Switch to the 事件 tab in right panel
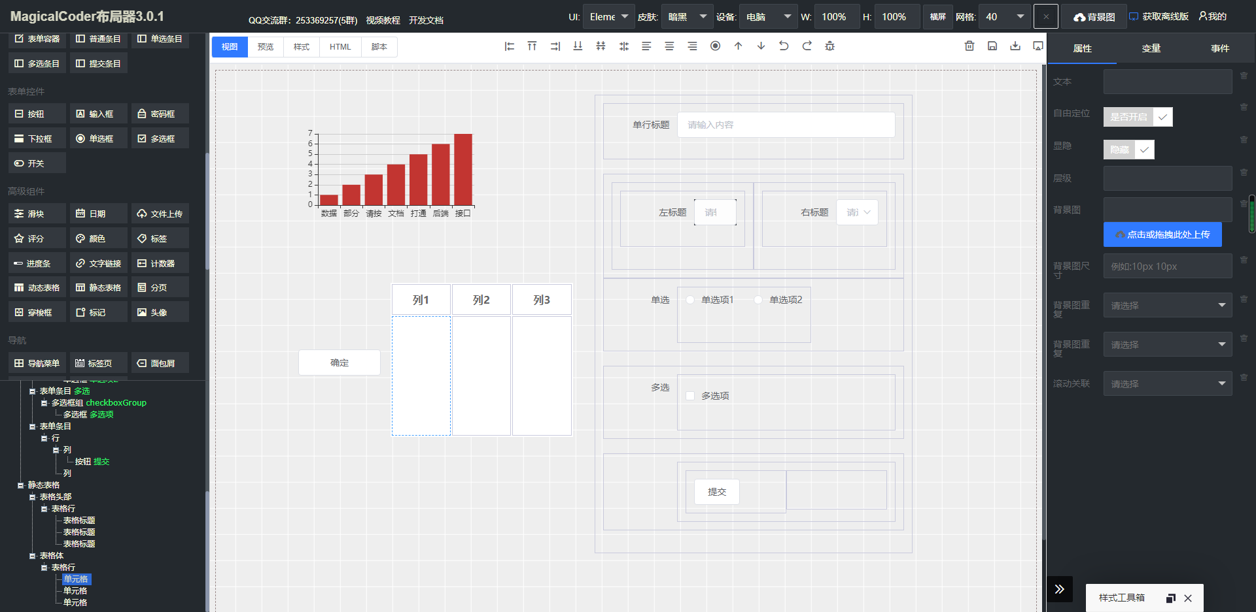 [1219, 48]
